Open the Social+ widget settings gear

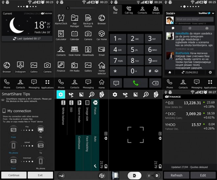(x=210, y=72)
